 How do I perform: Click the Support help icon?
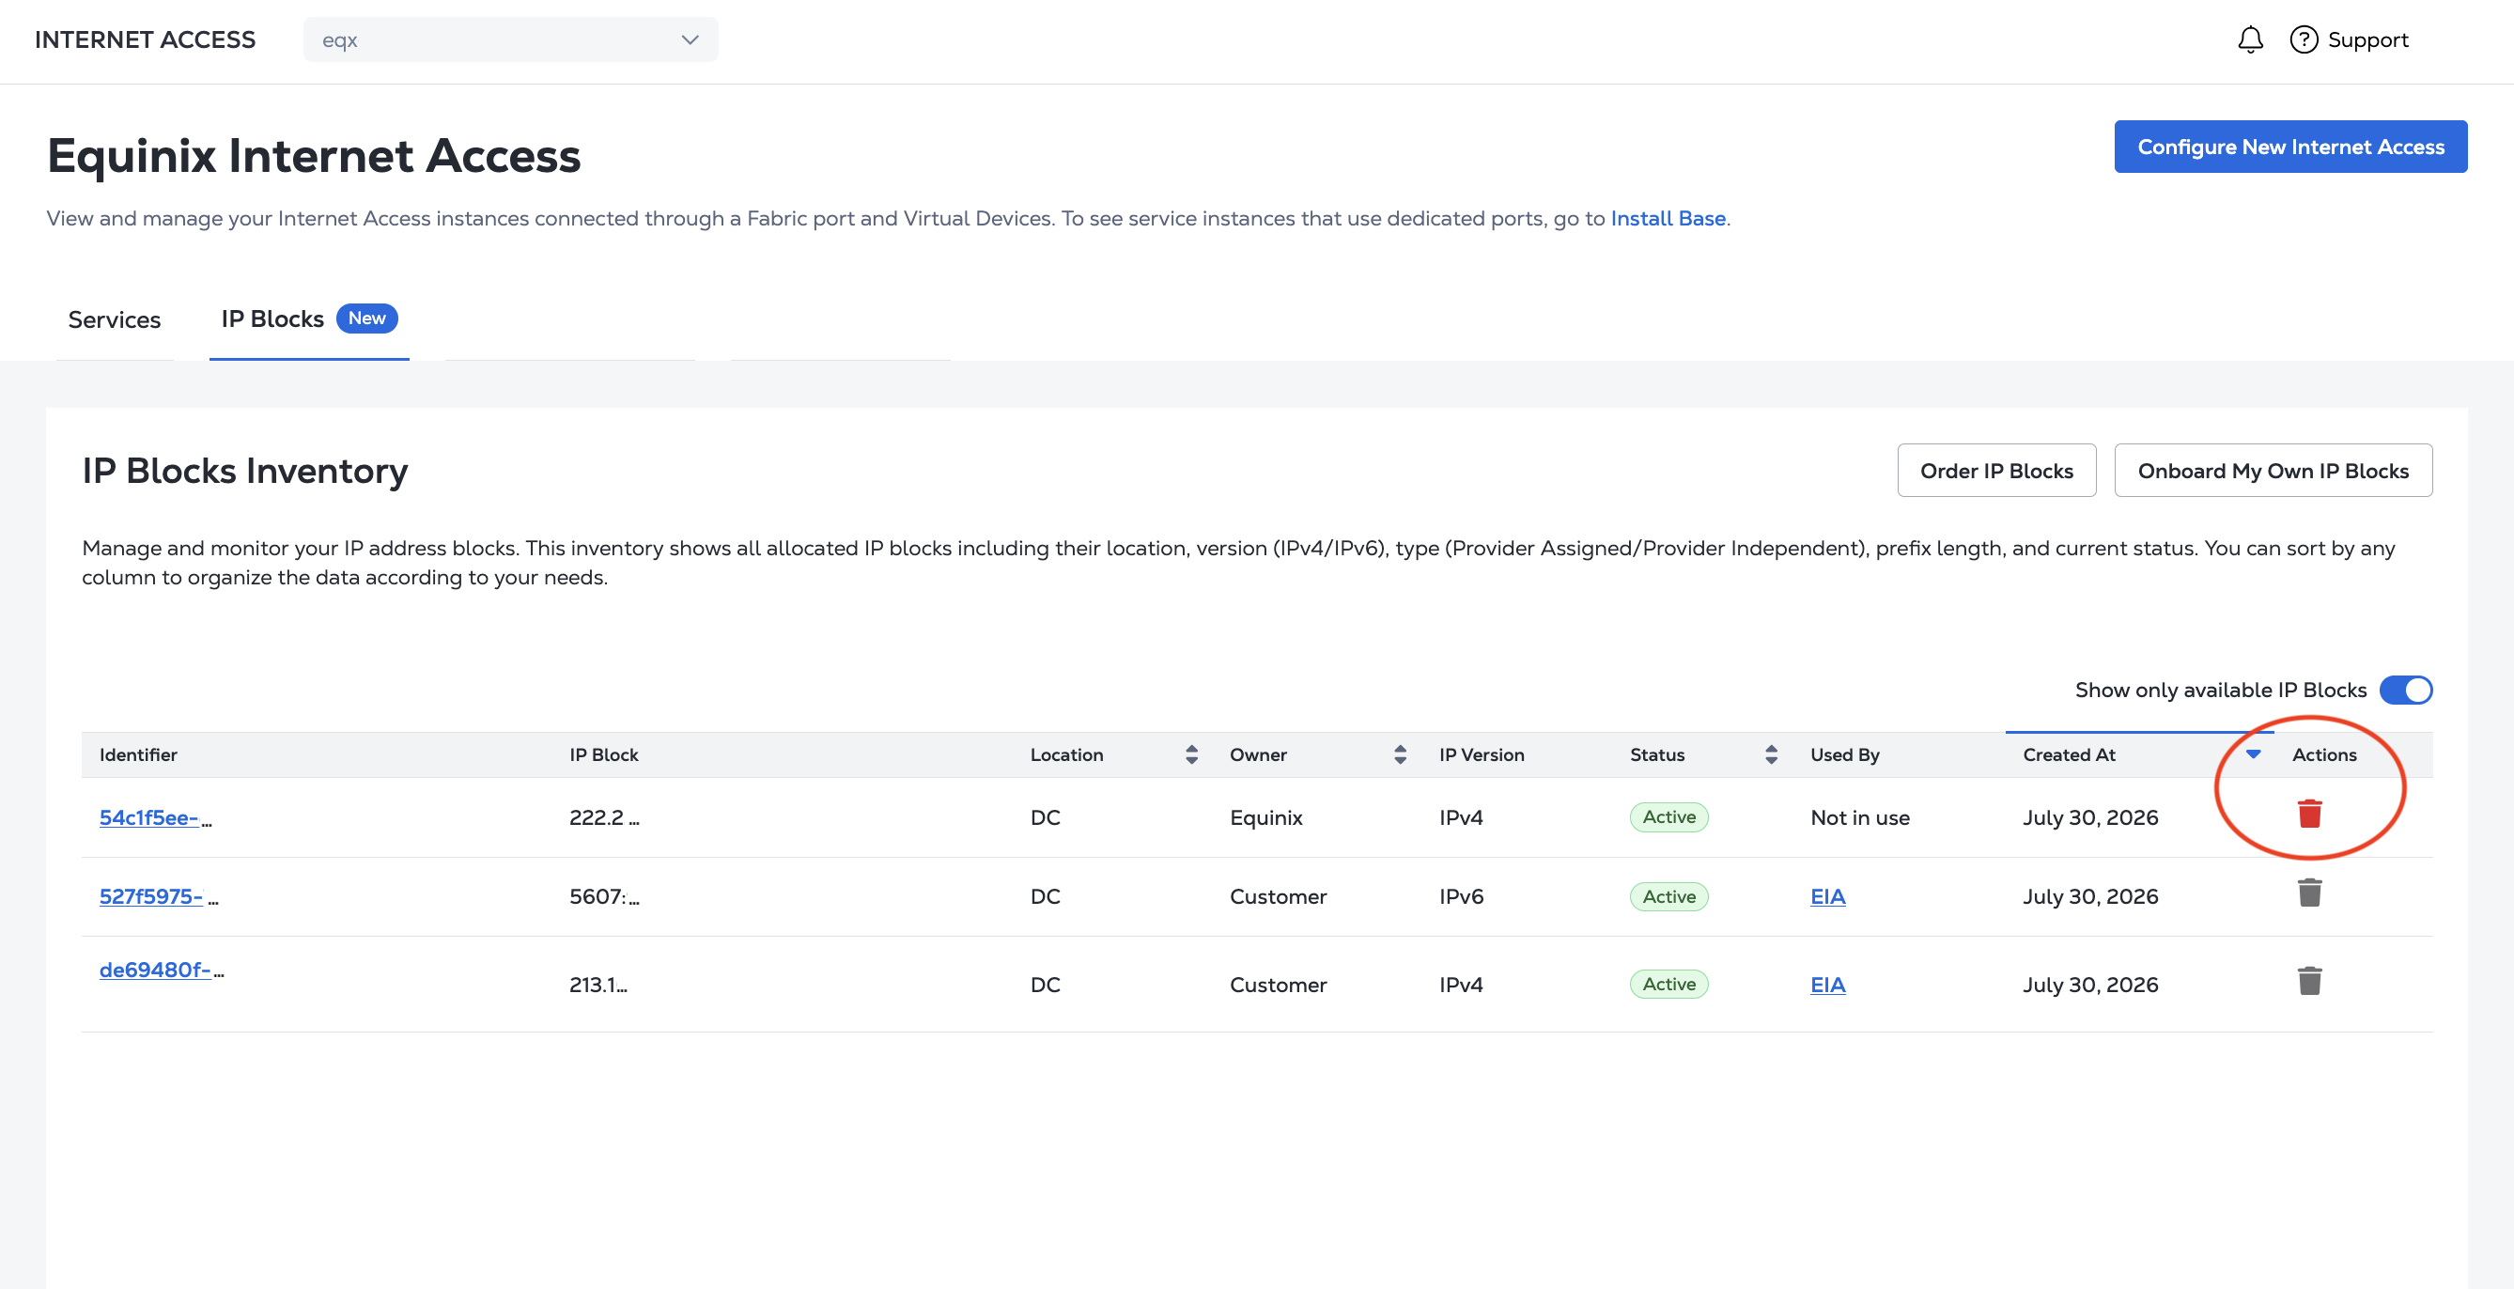[2304, 40]
